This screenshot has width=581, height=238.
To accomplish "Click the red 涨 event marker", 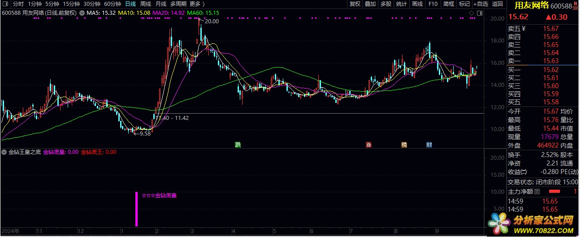I will [x=369, y=144].
